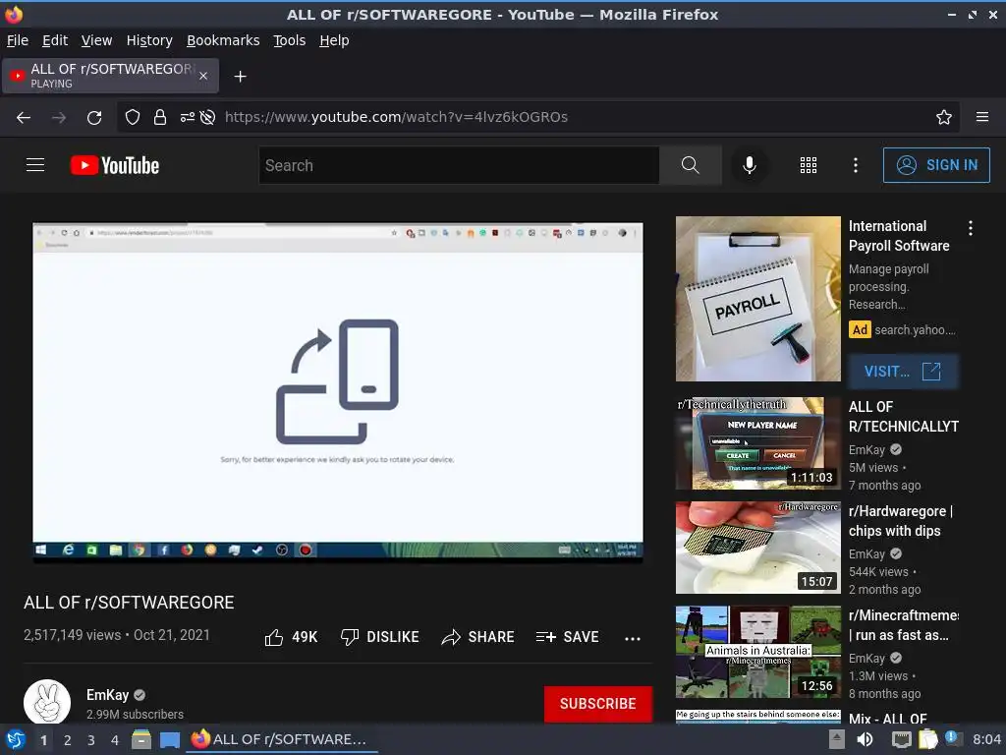Open the Help menu
This screenshot has height=755, width=1006.
tap(334, 40)
